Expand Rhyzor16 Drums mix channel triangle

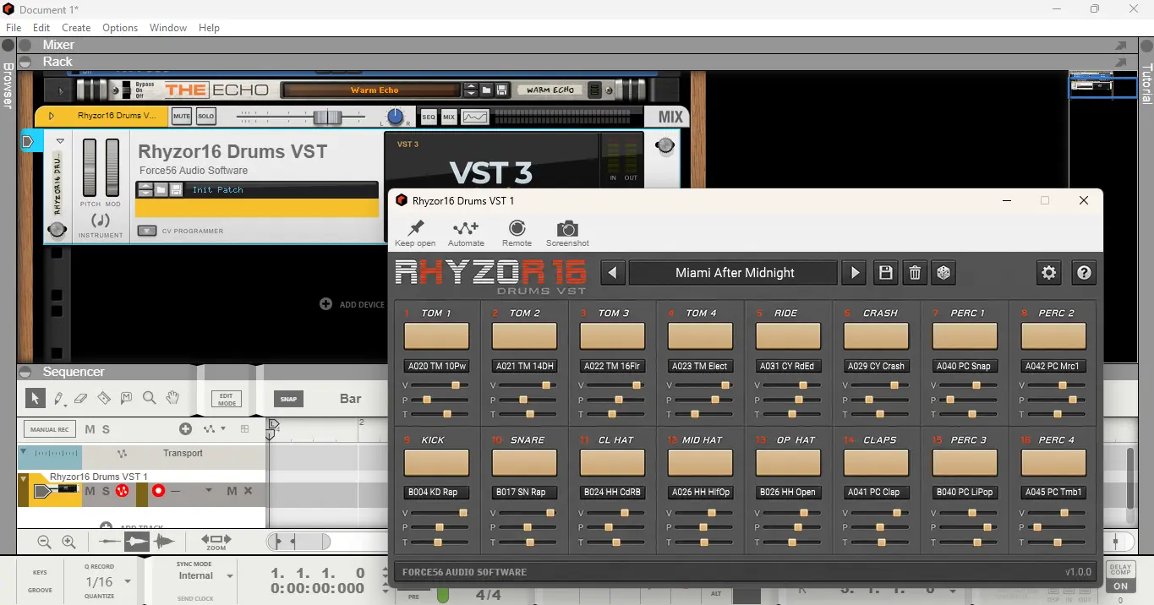pos(52,116)
